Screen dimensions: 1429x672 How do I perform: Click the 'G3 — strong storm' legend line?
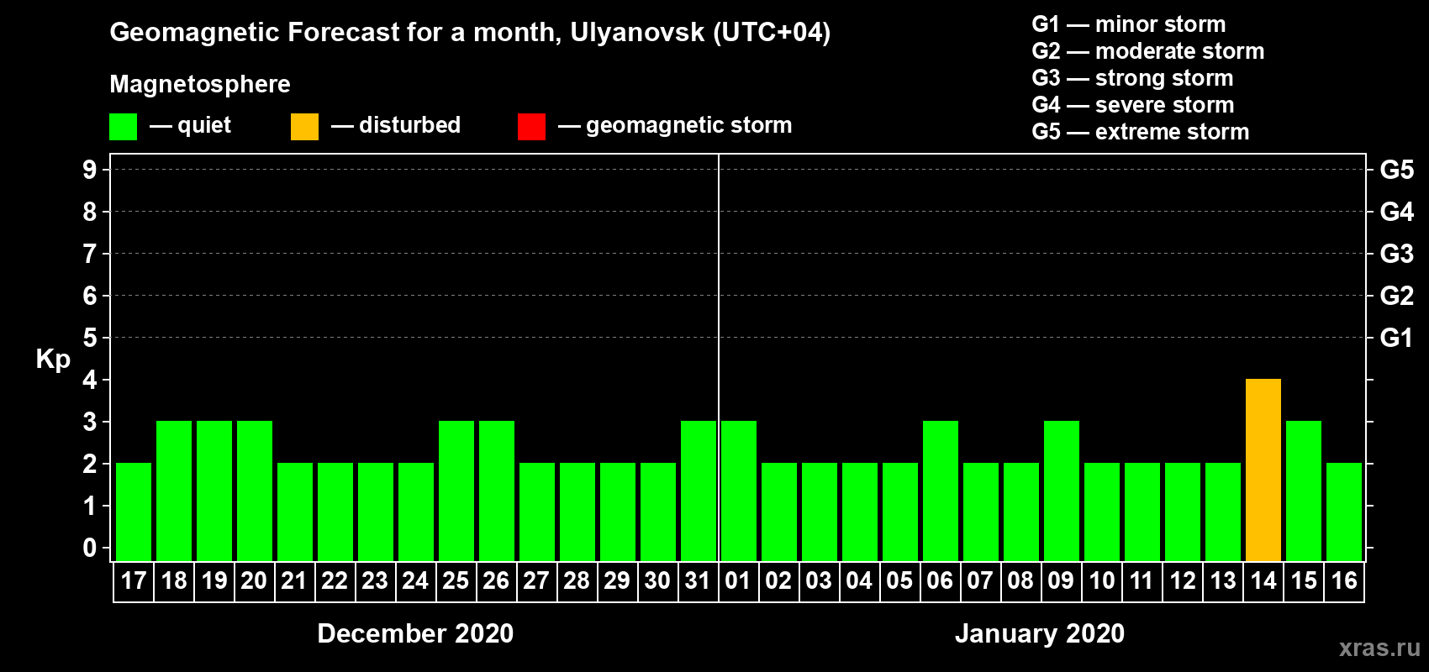click(1132, 78)
